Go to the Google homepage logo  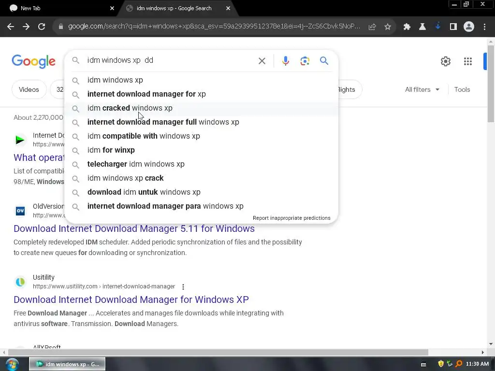(x=33, y=61)
